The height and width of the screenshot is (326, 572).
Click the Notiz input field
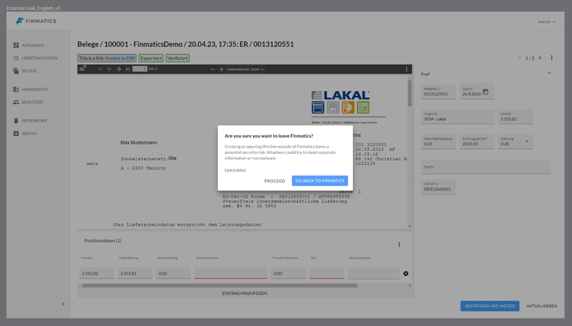pyautogui.click(x=485, y=167)
